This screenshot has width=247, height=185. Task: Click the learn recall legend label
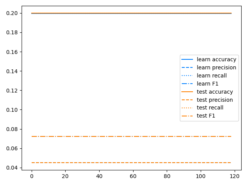pos(211,76)
